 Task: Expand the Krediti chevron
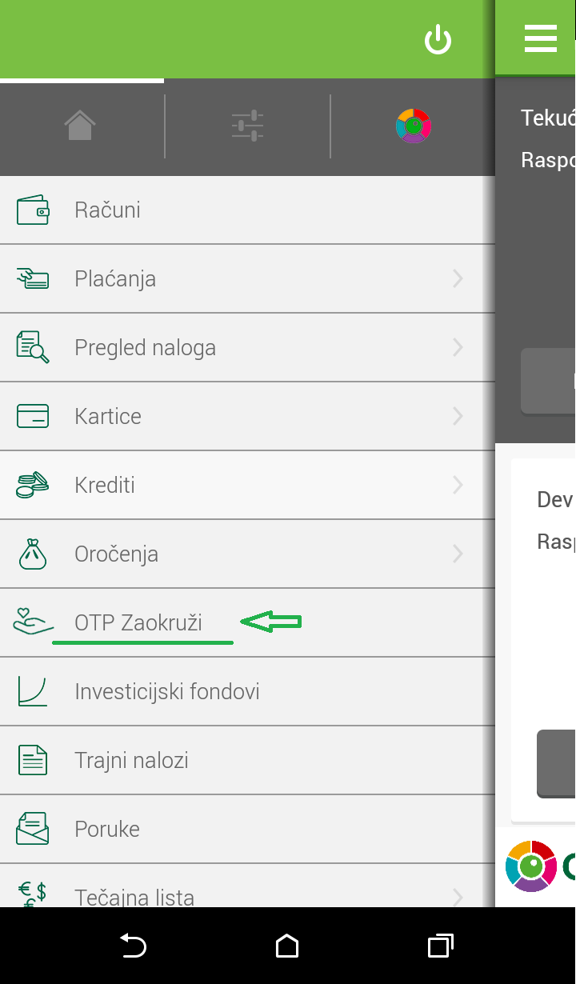[x=458, y=485]
